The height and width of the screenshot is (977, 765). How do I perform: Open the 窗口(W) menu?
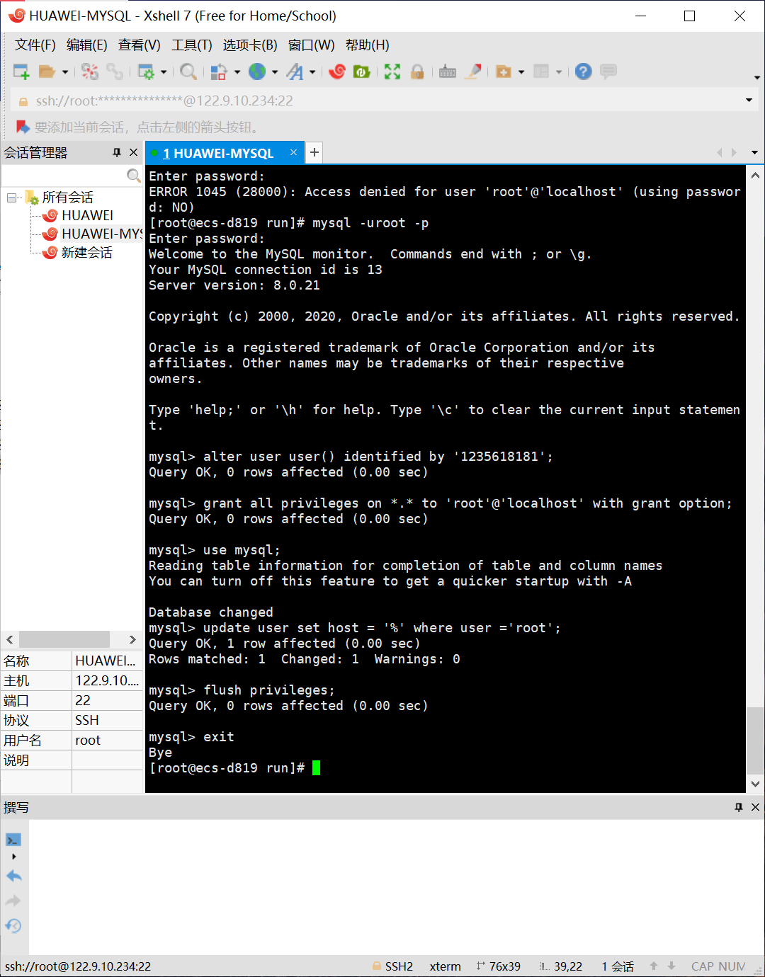coord(312,45)
